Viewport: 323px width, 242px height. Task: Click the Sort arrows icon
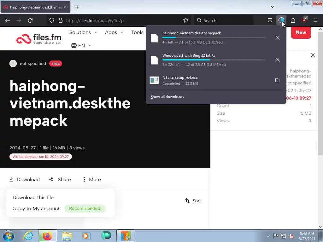click(x=187, y=201)
